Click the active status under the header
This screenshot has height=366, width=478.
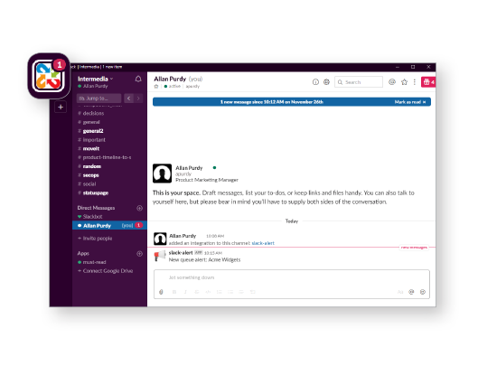tap(173, 87)
